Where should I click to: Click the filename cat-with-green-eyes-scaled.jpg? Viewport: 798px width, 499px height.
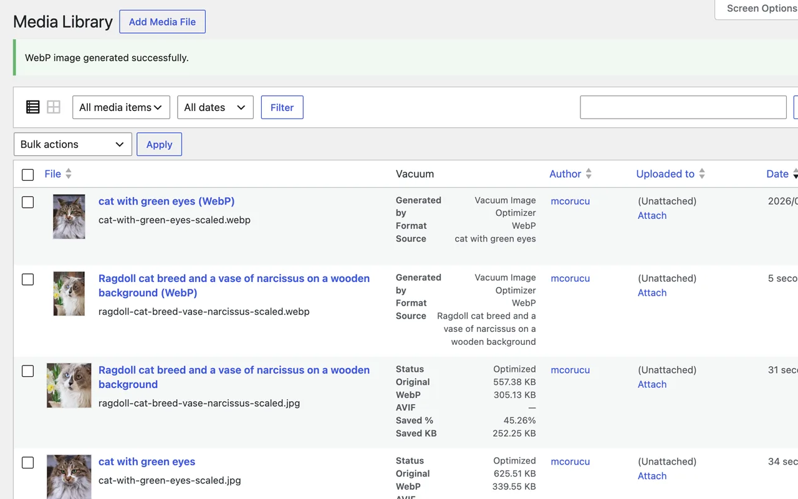[170, 480]
